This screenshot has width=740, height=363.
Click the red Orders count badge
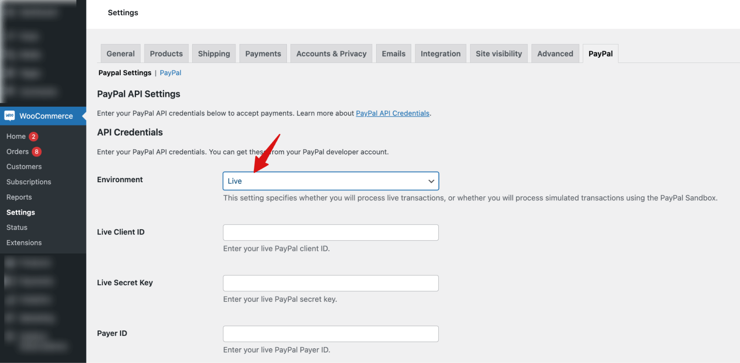click(36, 151)
